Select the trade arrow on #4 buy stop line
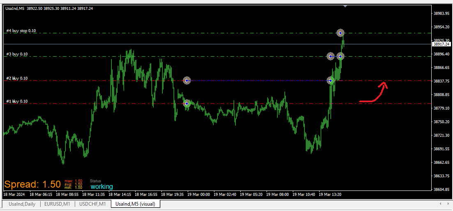Screen dimensions: 453x211 tap(340, 33)
